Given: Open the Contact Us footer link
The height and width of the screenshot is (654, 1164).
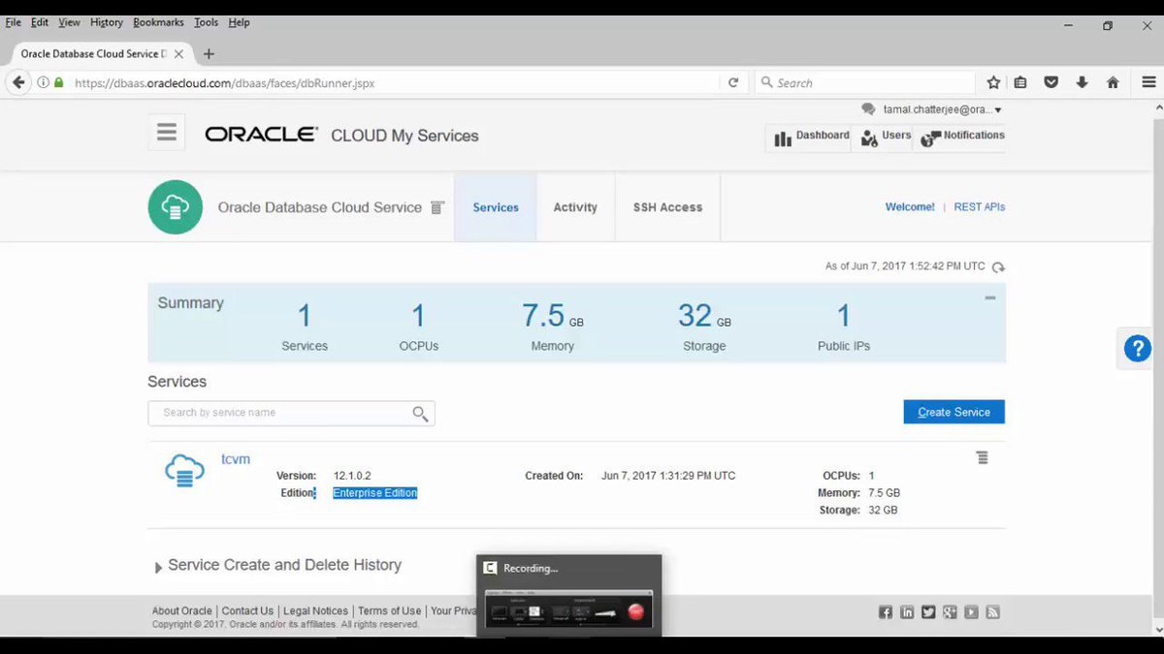Looking at the screenshot, I should [x=247, y=610].
